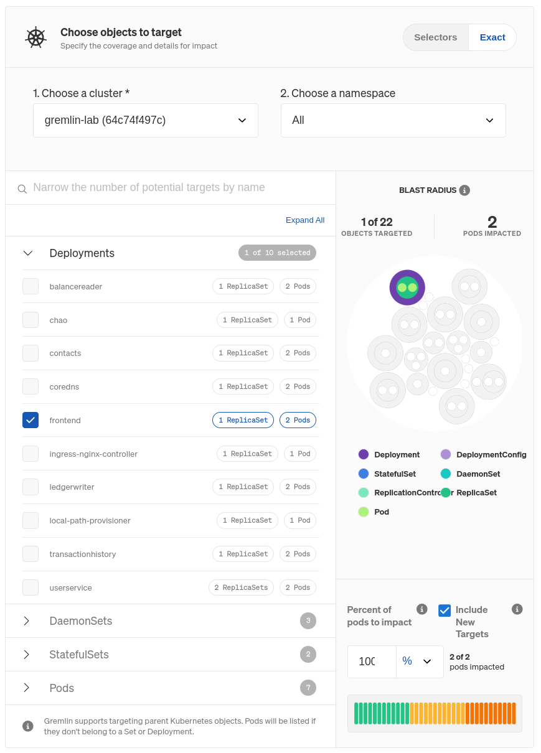Expand the Pods section
The width and height of the screenshot is (541, 753).
tap(27, 688)
